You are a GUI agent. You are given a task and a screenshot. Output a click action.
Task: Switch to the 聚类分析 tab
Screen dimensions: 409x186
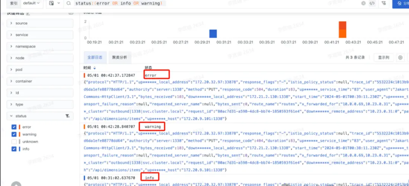(120, 58)
